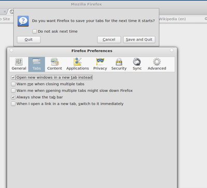This screenshot has height=188, width=207.
Task: Enable warning about opening multiple tabs slowing Firefox
Action: click(x=13, y=91)
